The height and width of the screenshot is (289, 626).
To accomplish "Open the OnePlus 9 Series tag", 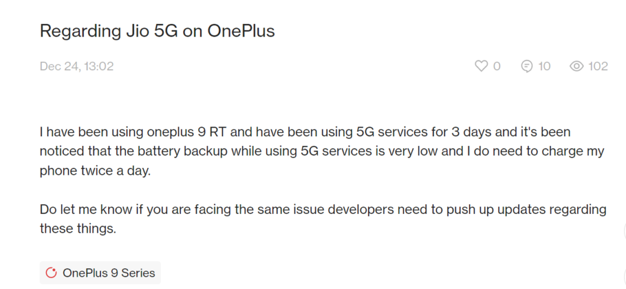I will [100, 273].
